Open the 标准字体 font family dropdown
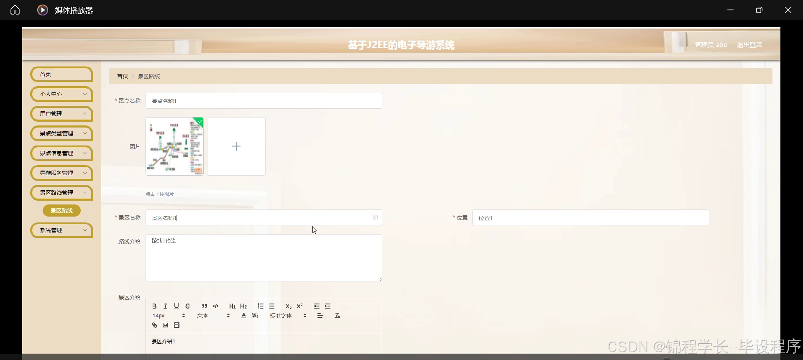Image resolution: width=803 pixels, height=360 pixels. pyautogui.click(x=288, y=316)
